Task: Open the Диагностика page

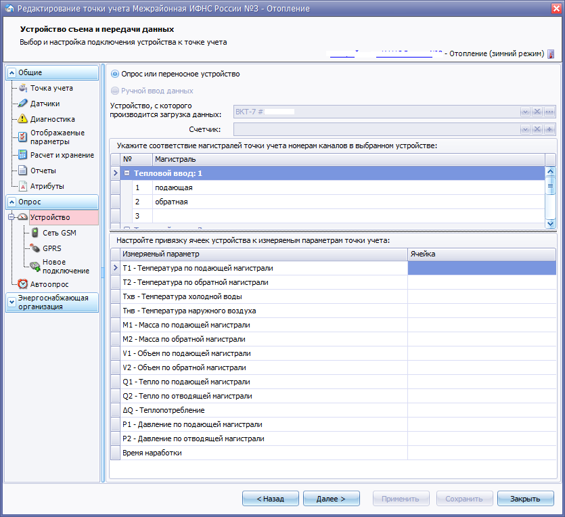Action: [x=53, y=119]
